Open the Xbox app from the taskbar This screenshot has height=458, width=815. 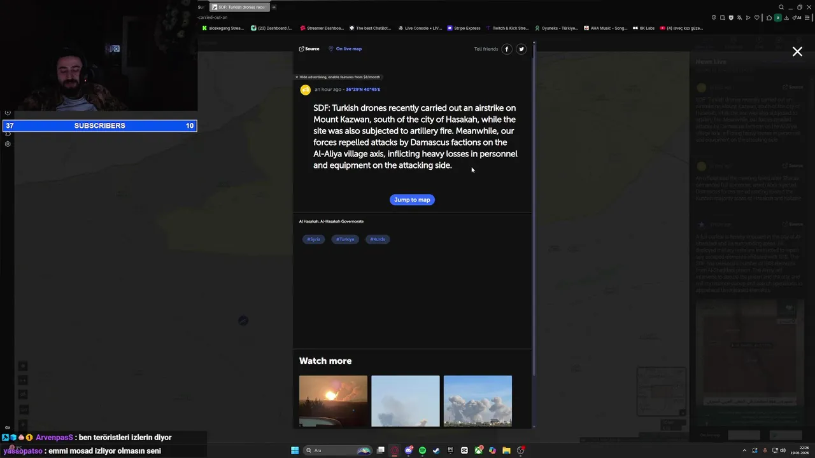478,450
